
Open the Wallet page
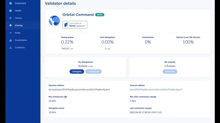(18, 11)
